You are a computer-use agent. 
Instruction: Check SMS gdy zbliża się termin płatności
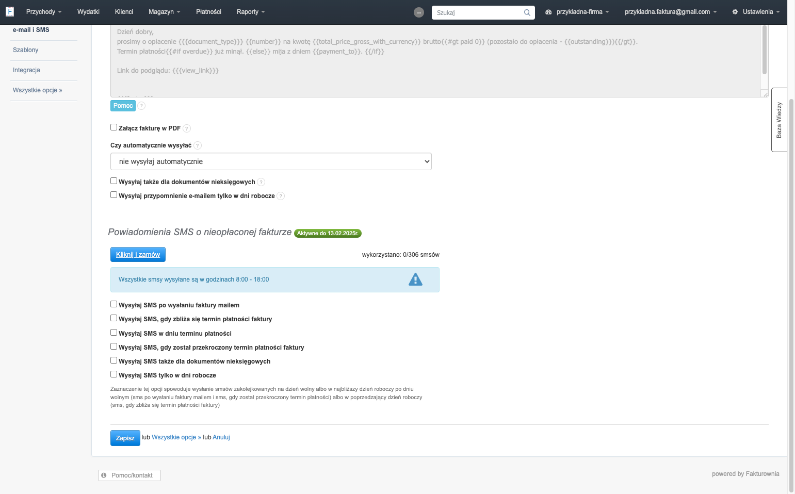113,318
